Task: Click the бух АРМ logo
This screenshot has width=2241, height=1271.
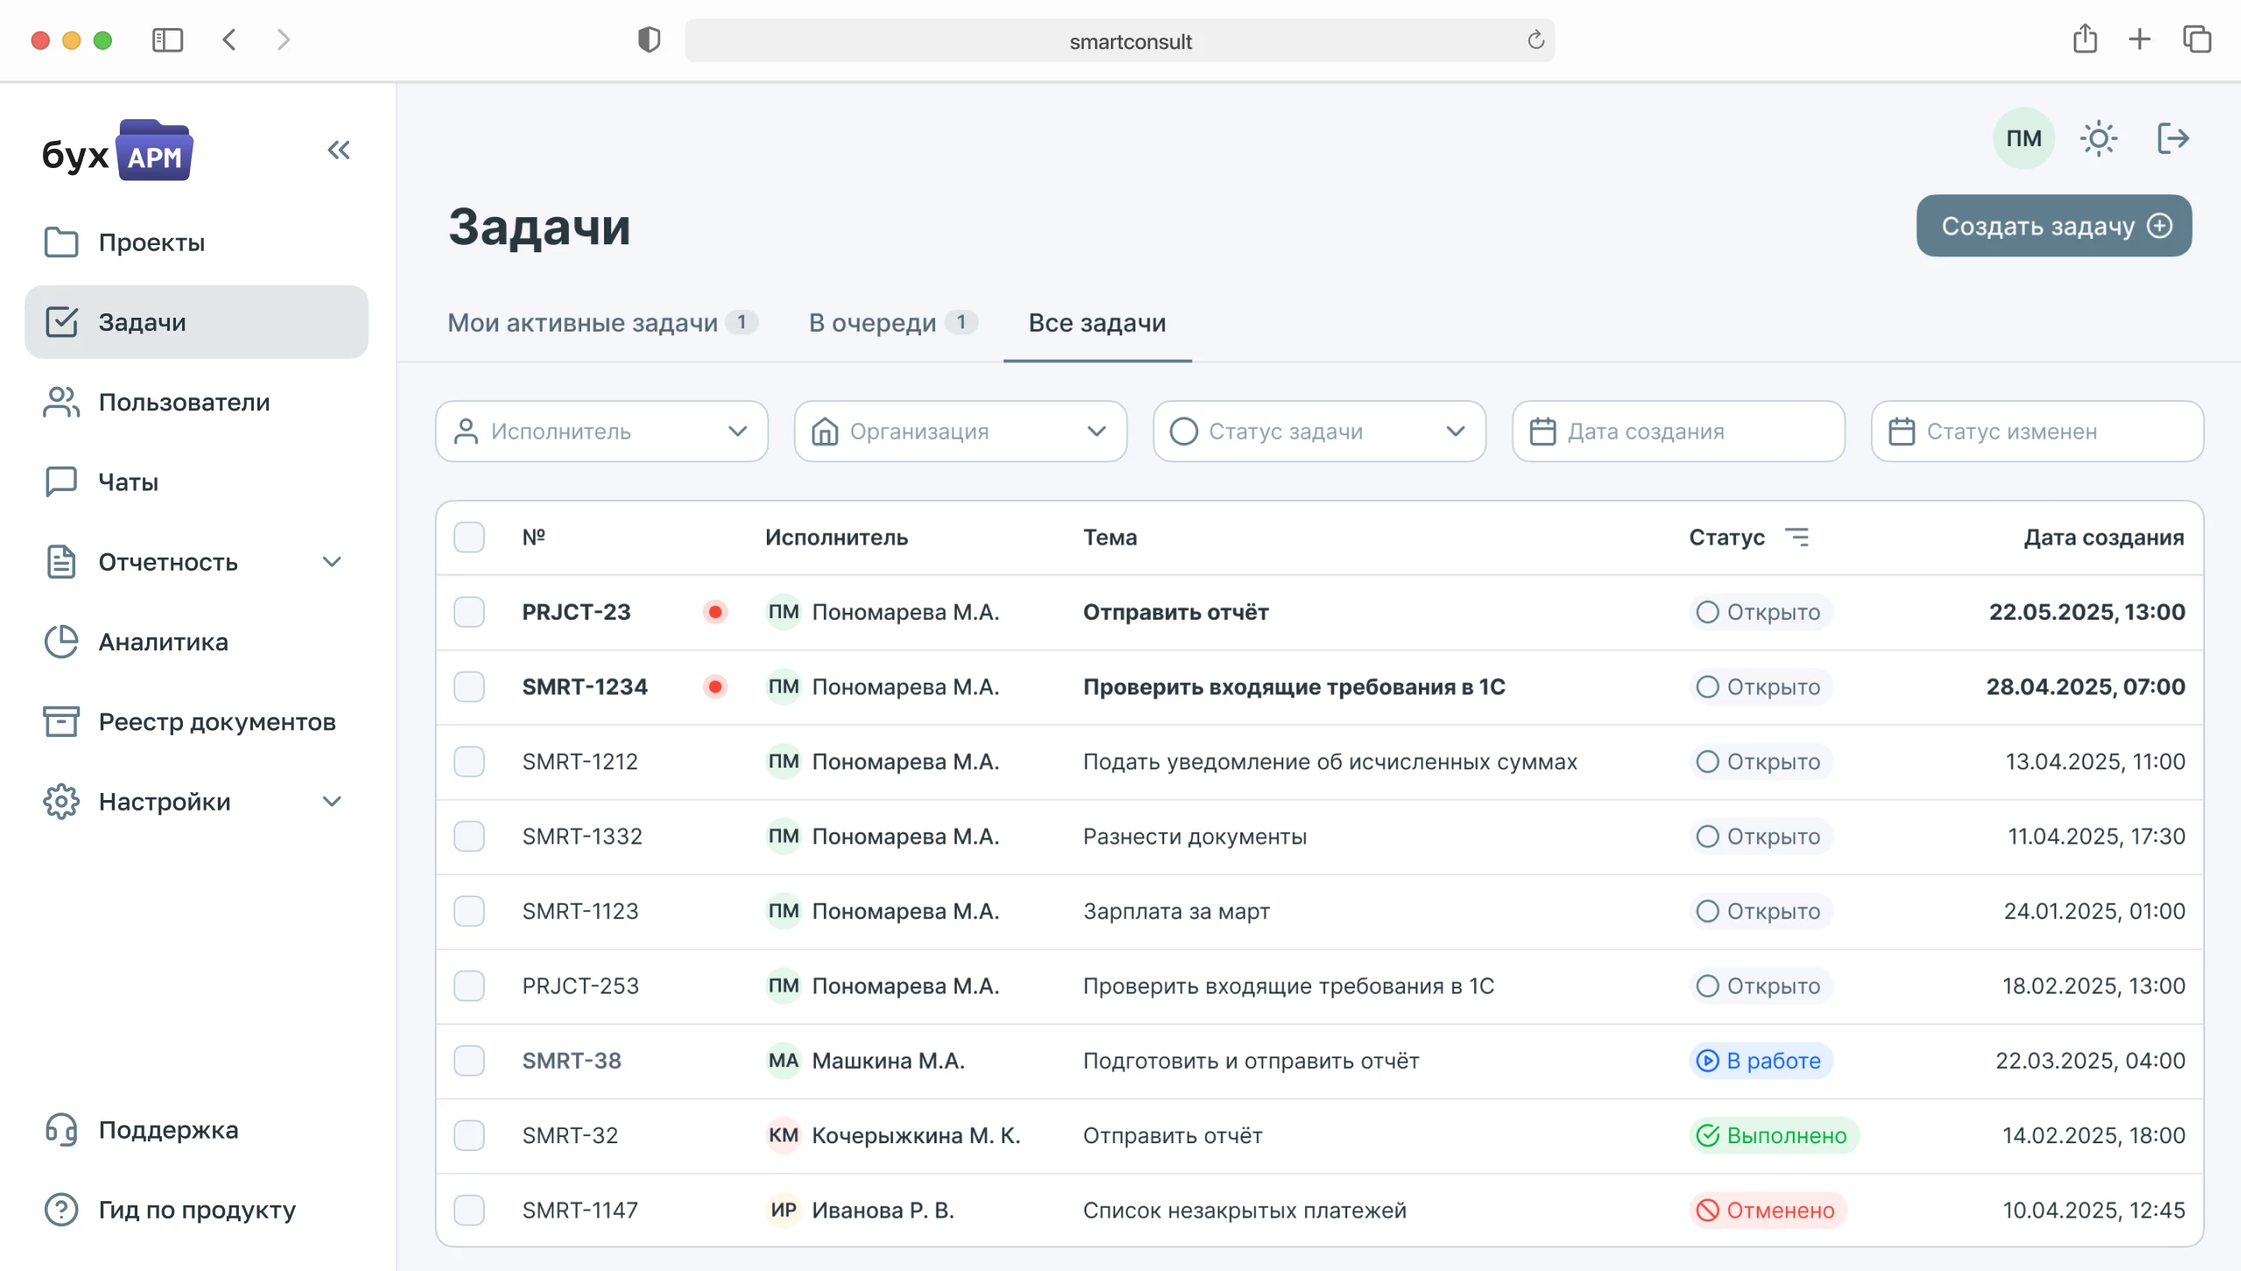Action: pos(116,151)
